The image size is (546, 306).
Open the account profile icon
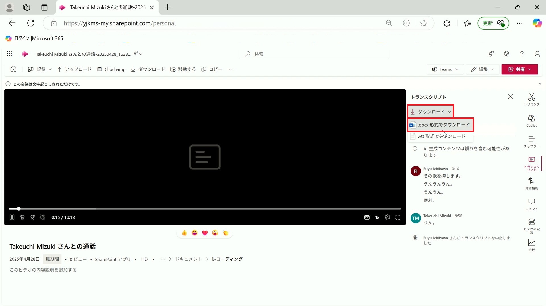537,54
